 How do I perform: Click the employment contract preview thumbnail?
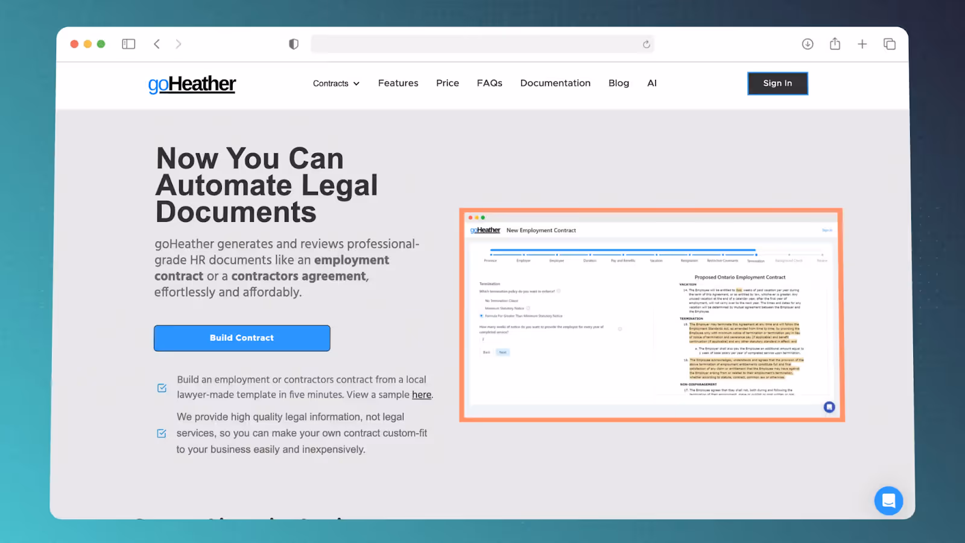651,315
